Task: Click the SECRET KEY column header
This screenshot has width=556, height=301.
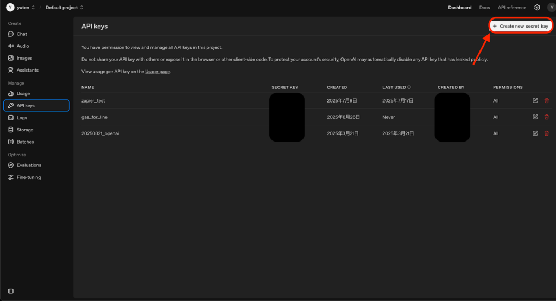Action: pos(285,87)
